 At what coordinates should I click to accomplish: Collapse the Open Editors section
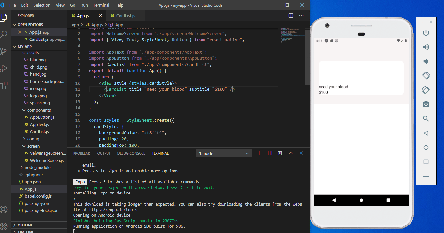coord(39,25)
